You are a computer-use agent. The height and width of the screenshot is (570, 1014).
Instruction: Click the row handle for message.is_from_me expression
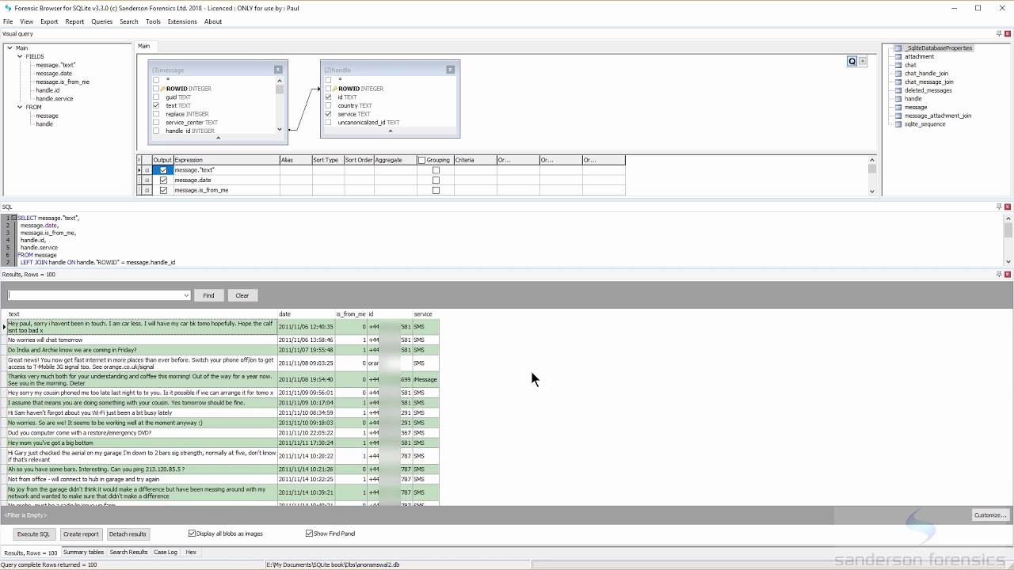(x=147, y=190)
